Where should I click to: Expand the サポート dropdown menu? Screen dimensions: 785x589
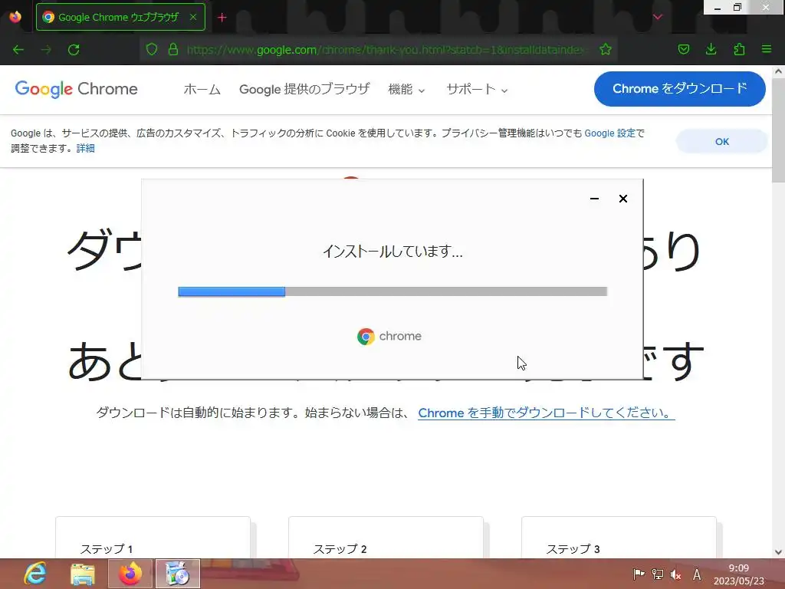pos(477,90)
